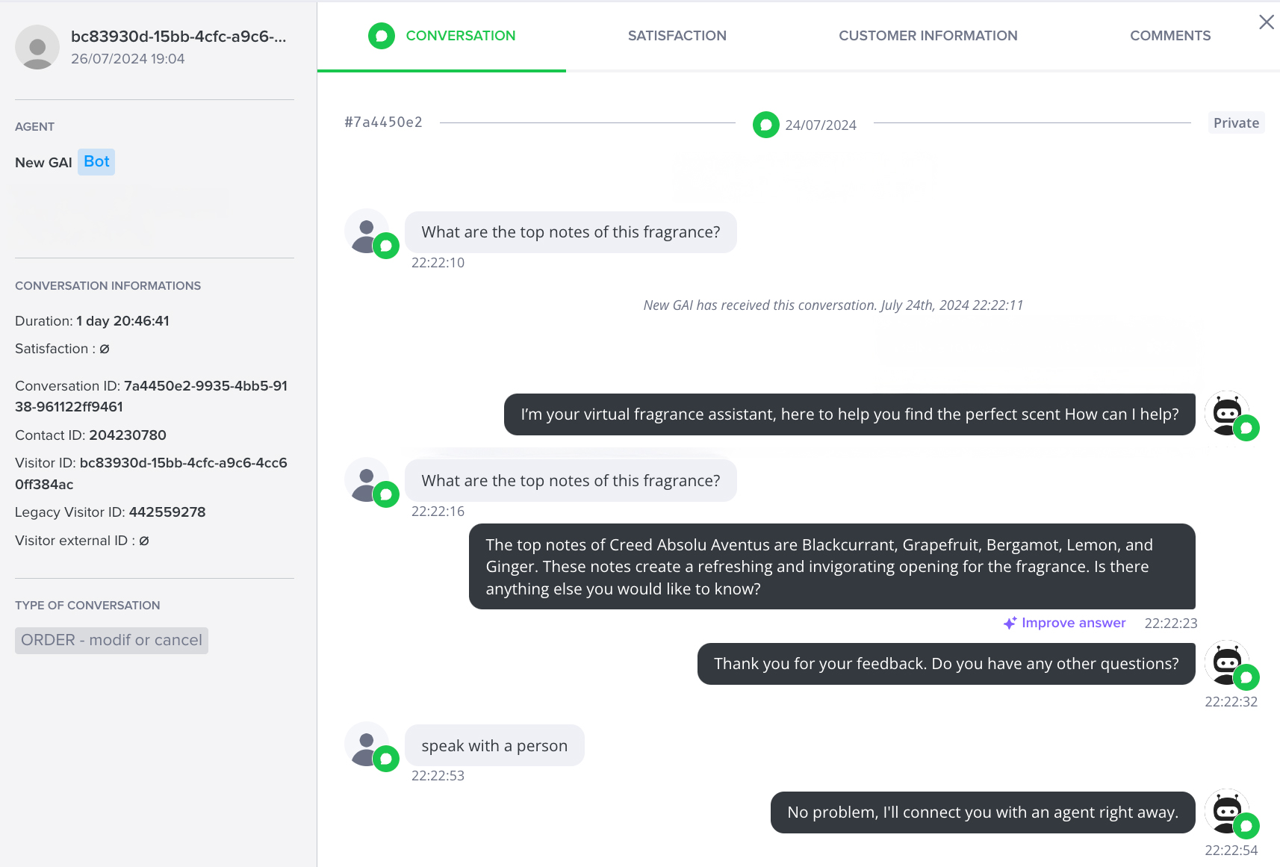Screen dimensions: 1280x867
Task: Click the Contact ID 204230780 value
Action: (x=128, y=435)
